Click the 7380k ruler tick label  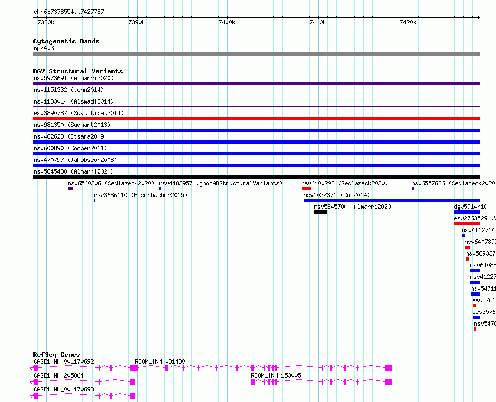pyautogui.click(x=46, y=22)
